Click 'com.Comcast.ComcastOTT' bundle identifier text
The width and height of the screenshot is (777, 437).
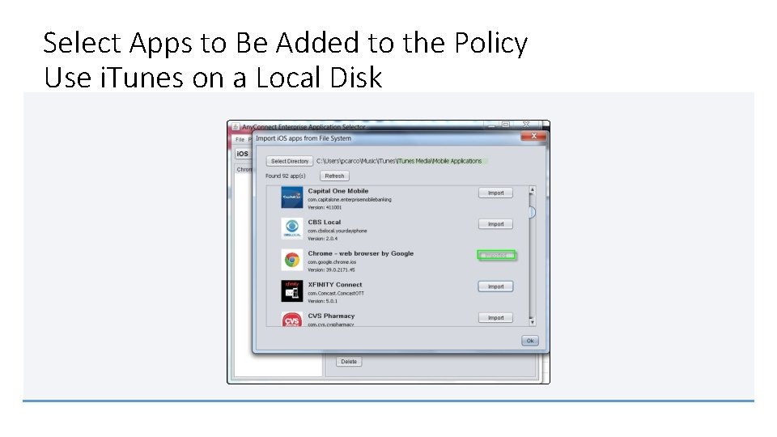pyautogui.click(x=335, y=293)
